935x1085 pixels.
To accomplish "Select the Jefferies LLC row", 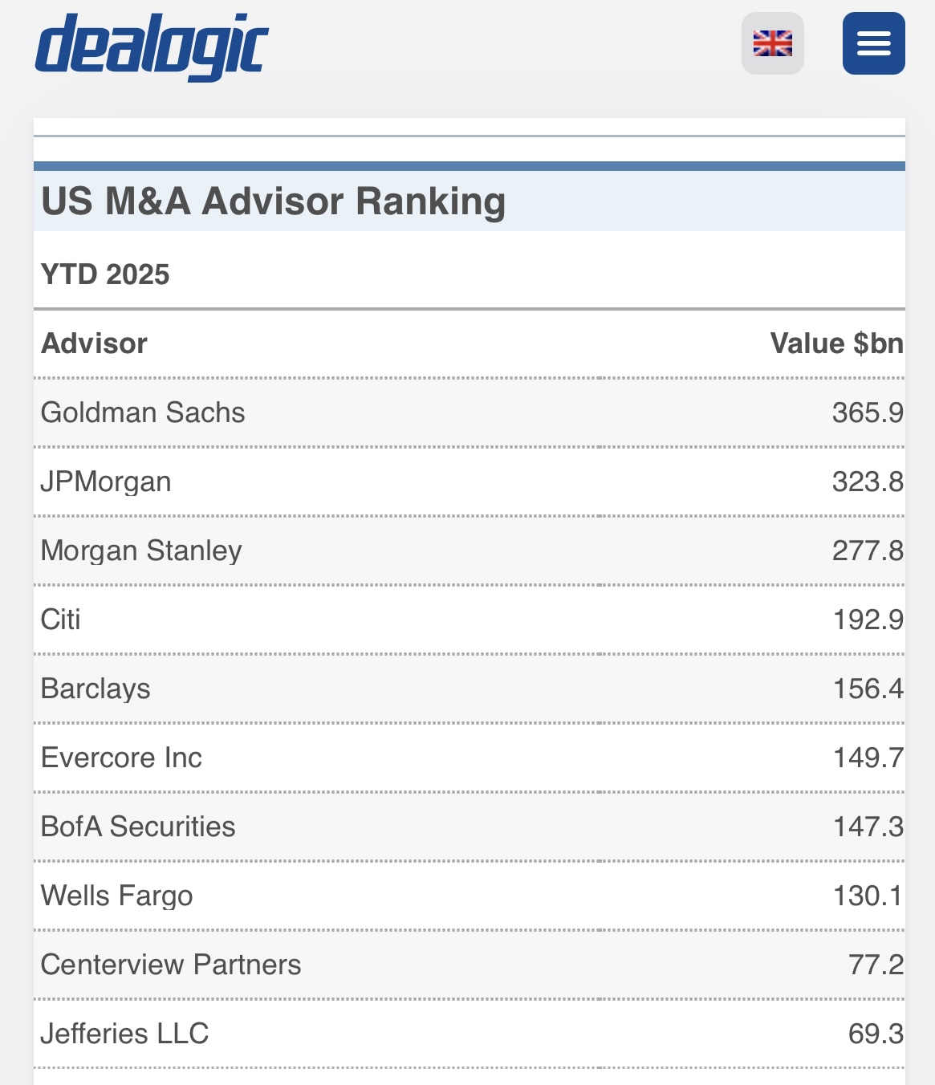I will pyautogui.click(x=470, y=1034).
